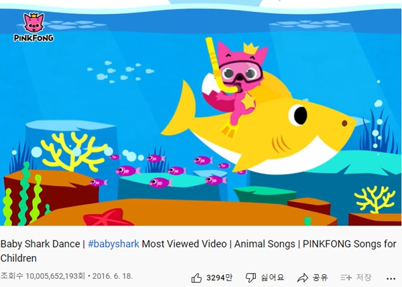Image resolution: width=402 pixels, height=287 pixels.
Task: Click the large yellow coral on the left
Action: [x=73, y=152]
